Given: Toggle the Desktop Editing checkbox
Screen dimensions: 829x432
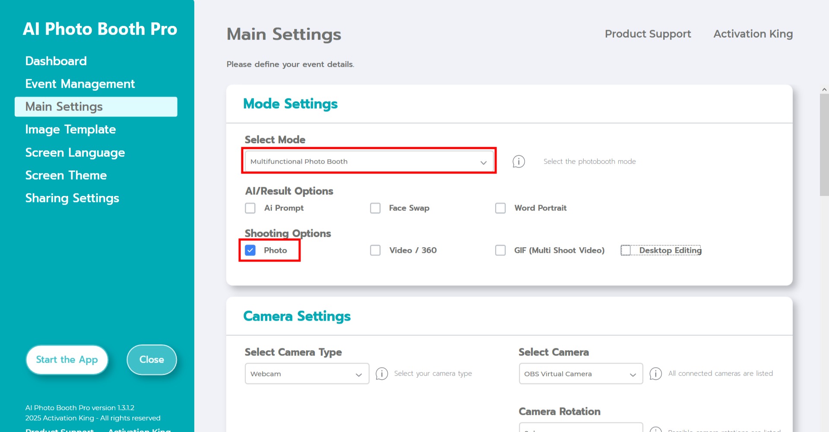Looking at the screenshot, I should click(626, 250).
